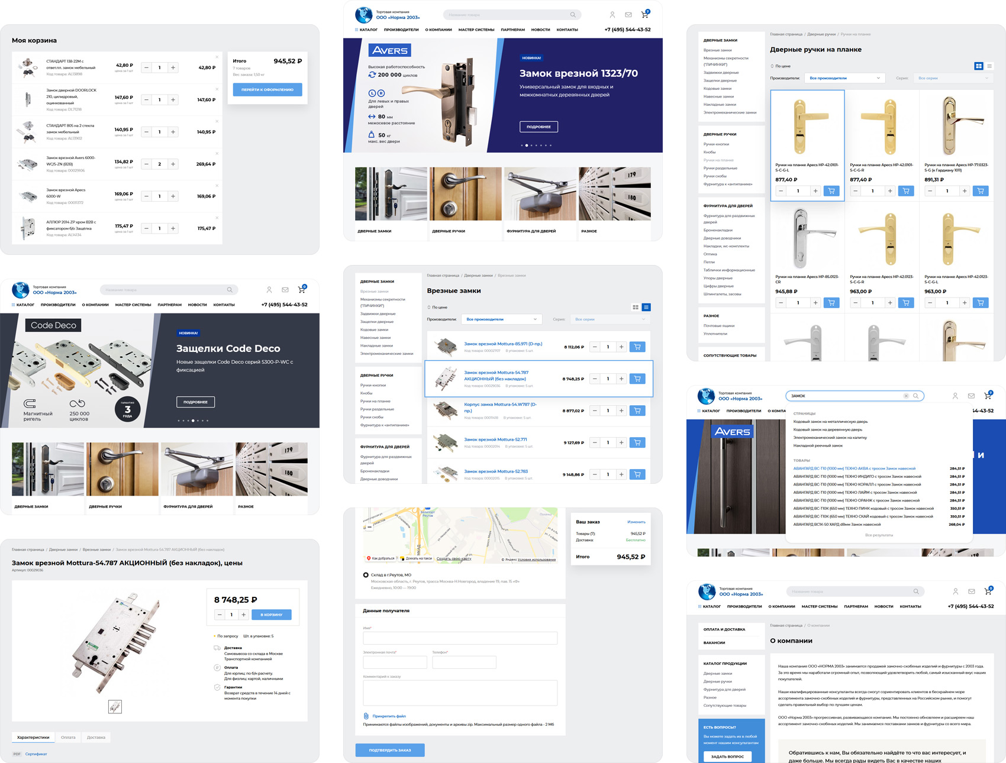Click ПОДРОБНЕЕ on Замок врезной 1323/70 banner

[x=539, y=127]
